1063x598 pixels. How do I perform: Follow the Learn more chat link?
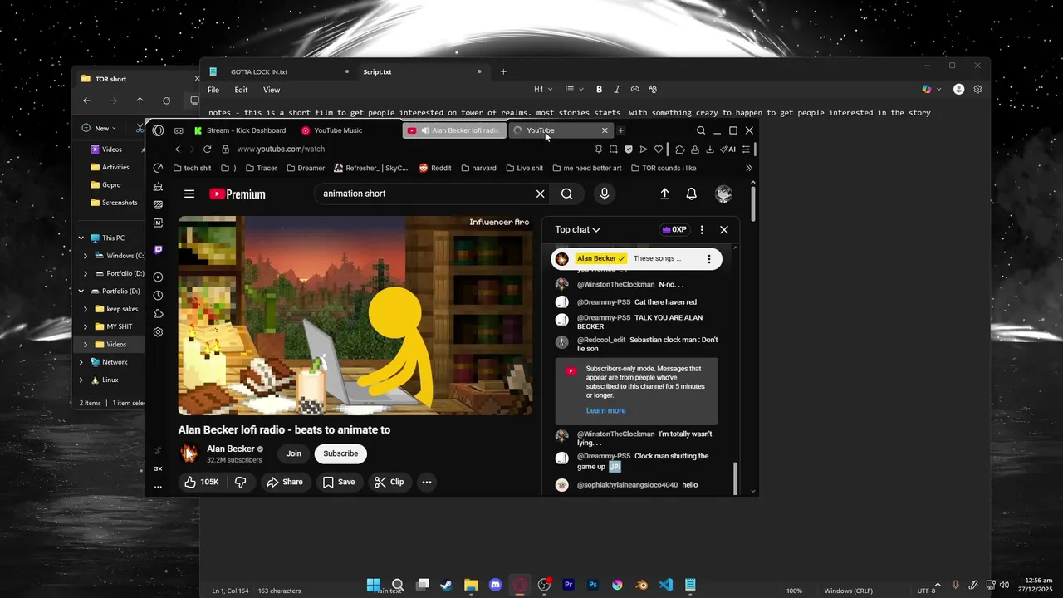[605, 410]
